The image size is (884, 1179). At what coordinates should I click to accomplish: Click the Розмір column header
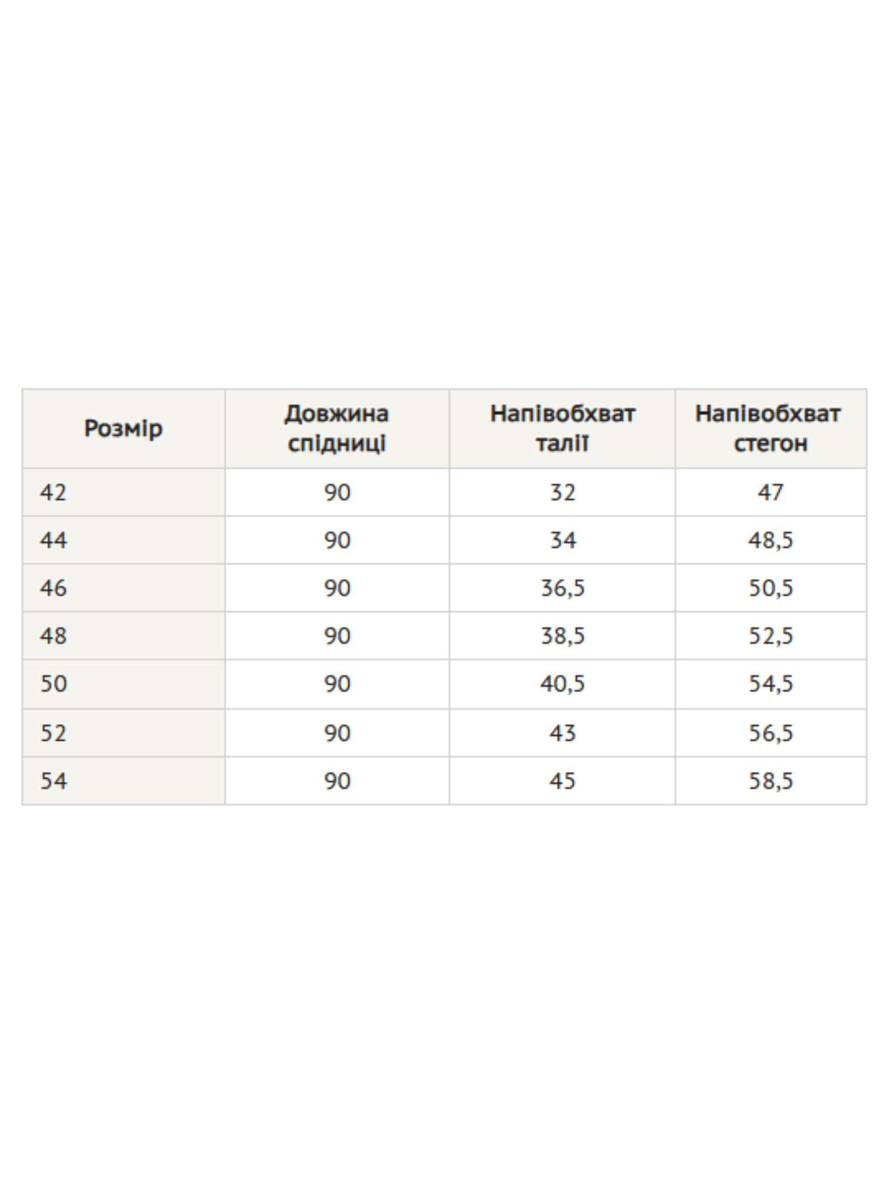(123, 429)
